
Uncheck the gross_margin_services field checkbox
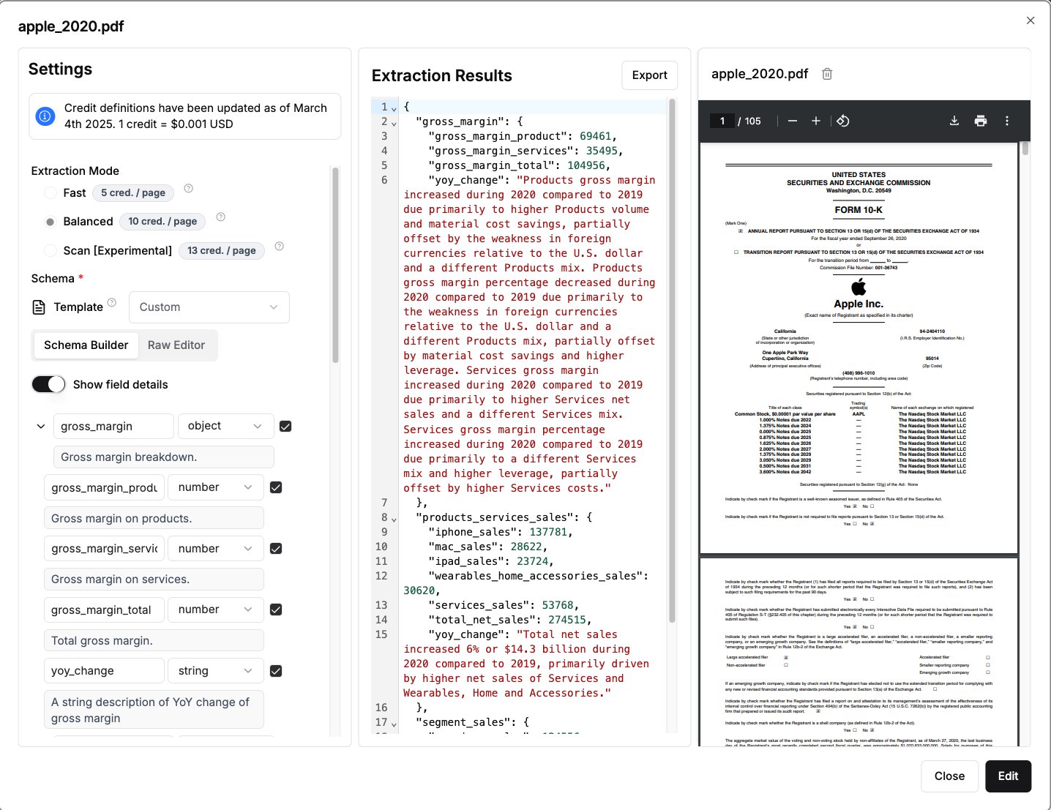(x=276, y=549)
